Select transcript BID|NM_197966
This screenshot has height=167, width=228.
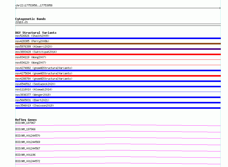25,129
